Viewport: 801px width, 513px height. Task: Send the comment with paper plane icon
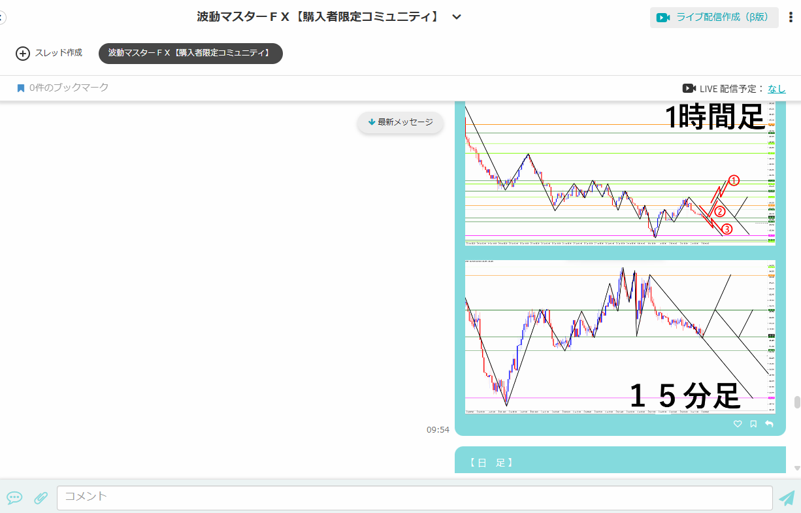click(x=787, y=498)
